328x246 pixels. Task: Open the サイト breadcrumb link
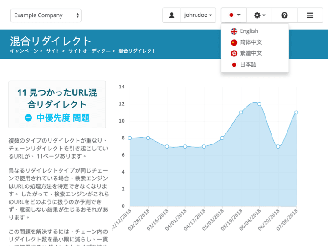coord(53,51)
